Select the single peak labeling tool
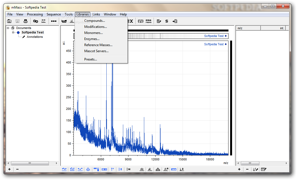Image resolution: width=297 pixels, height=180 pixels. [x=150, y=169]
